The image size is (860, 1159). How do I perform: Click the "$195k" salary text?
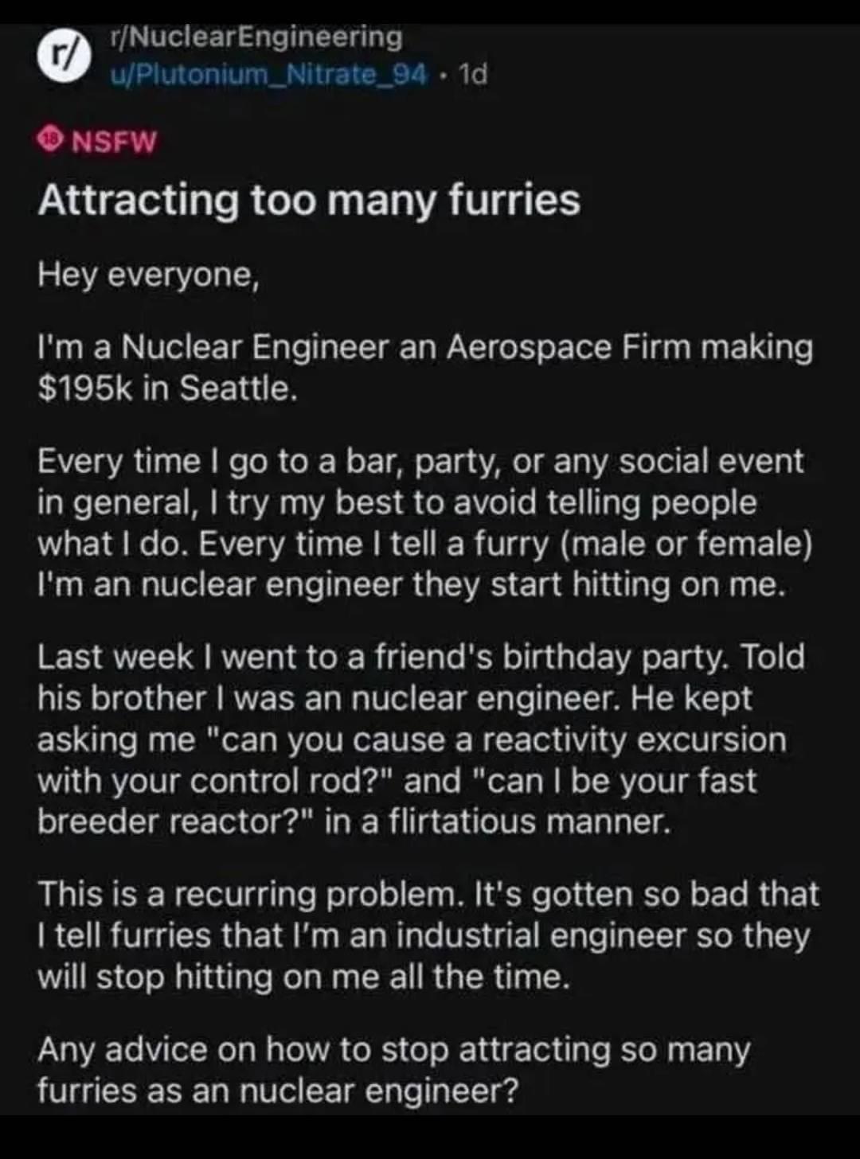pos(86,389)
